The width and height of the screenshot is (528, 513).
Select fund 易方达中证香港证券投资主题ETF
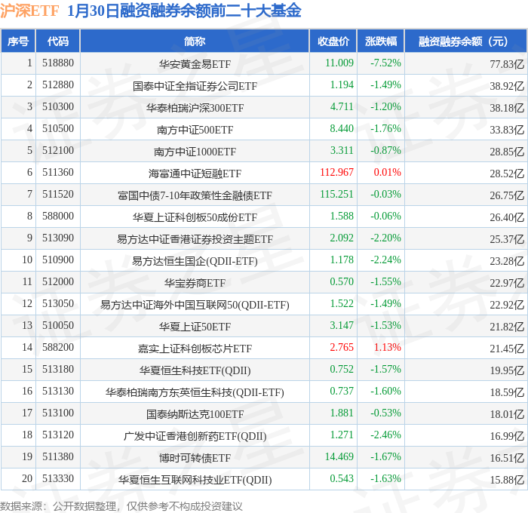coord(195,239)
